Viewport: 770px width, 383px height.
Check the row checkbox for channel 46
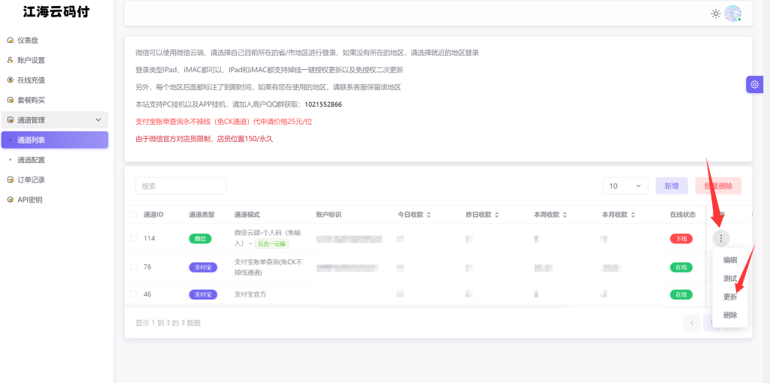click(134, 294)
